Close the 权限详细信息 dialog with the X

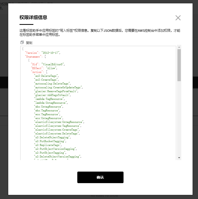pyautogui.click(x=178, y=18)
